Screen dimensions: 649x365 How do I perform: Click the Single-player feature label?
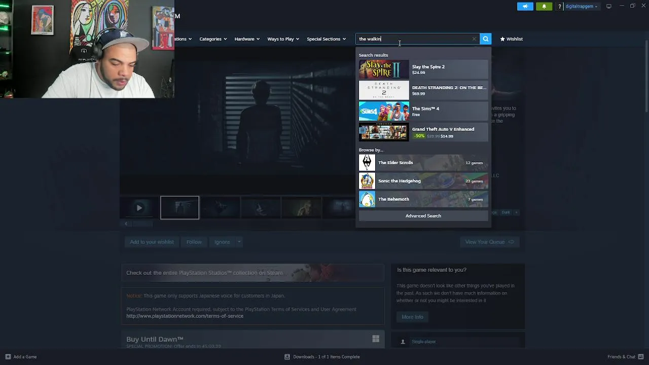click(424, 342)
